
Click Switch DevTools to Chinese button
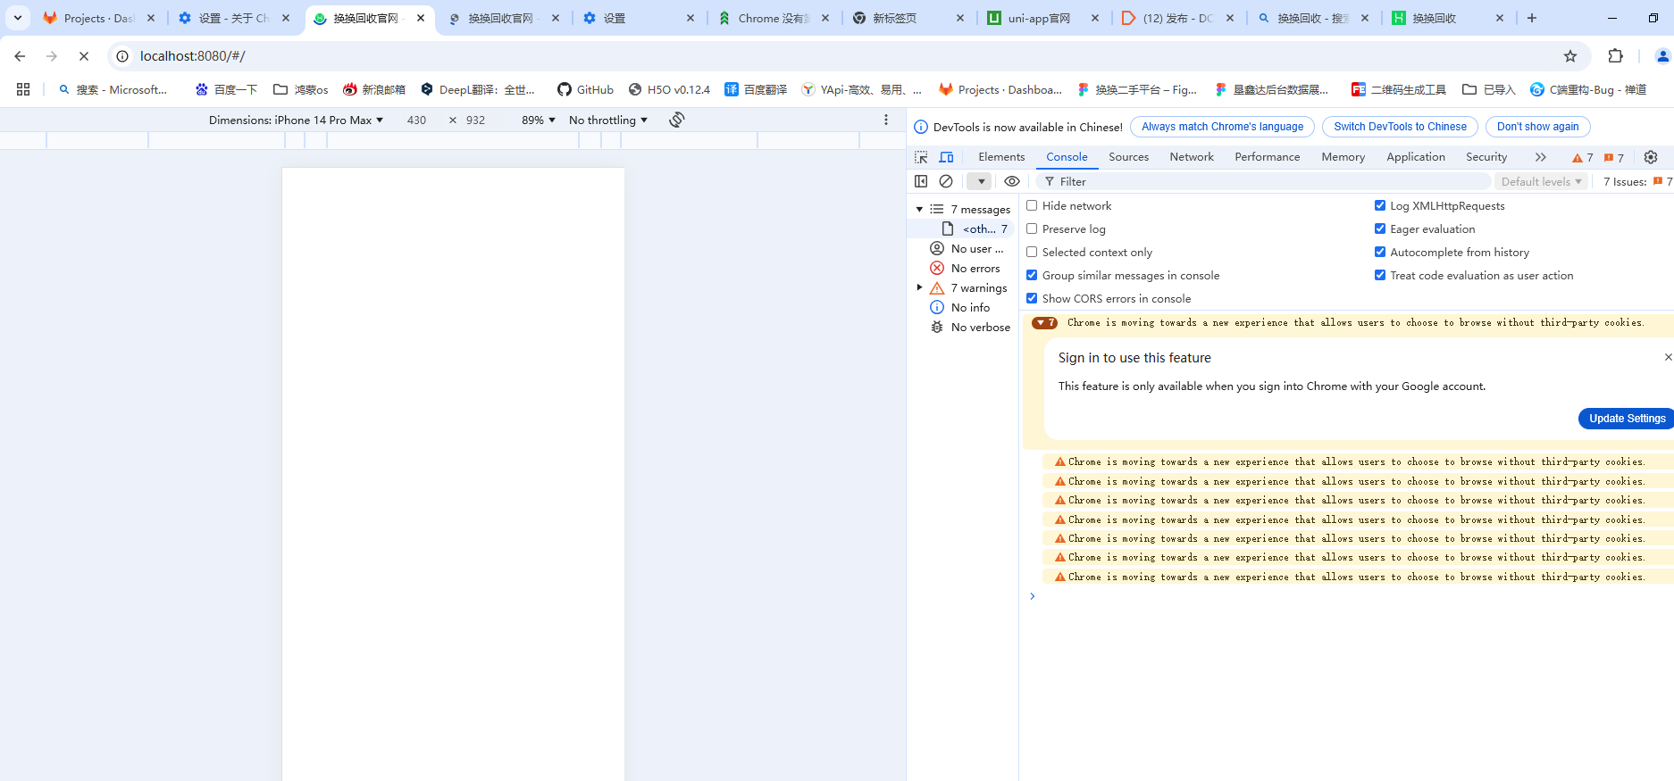1400,127
